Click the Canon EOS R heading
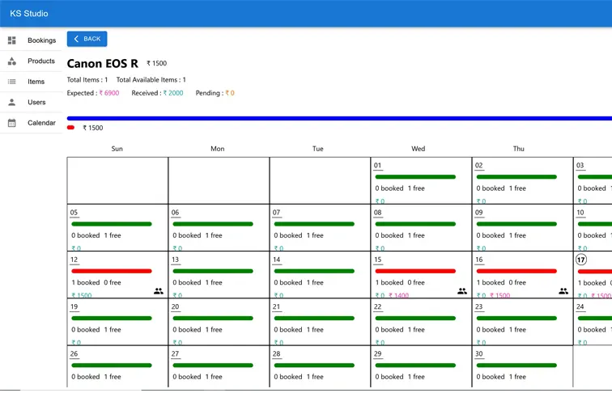612x393 pixels. (x=102, y=64)
